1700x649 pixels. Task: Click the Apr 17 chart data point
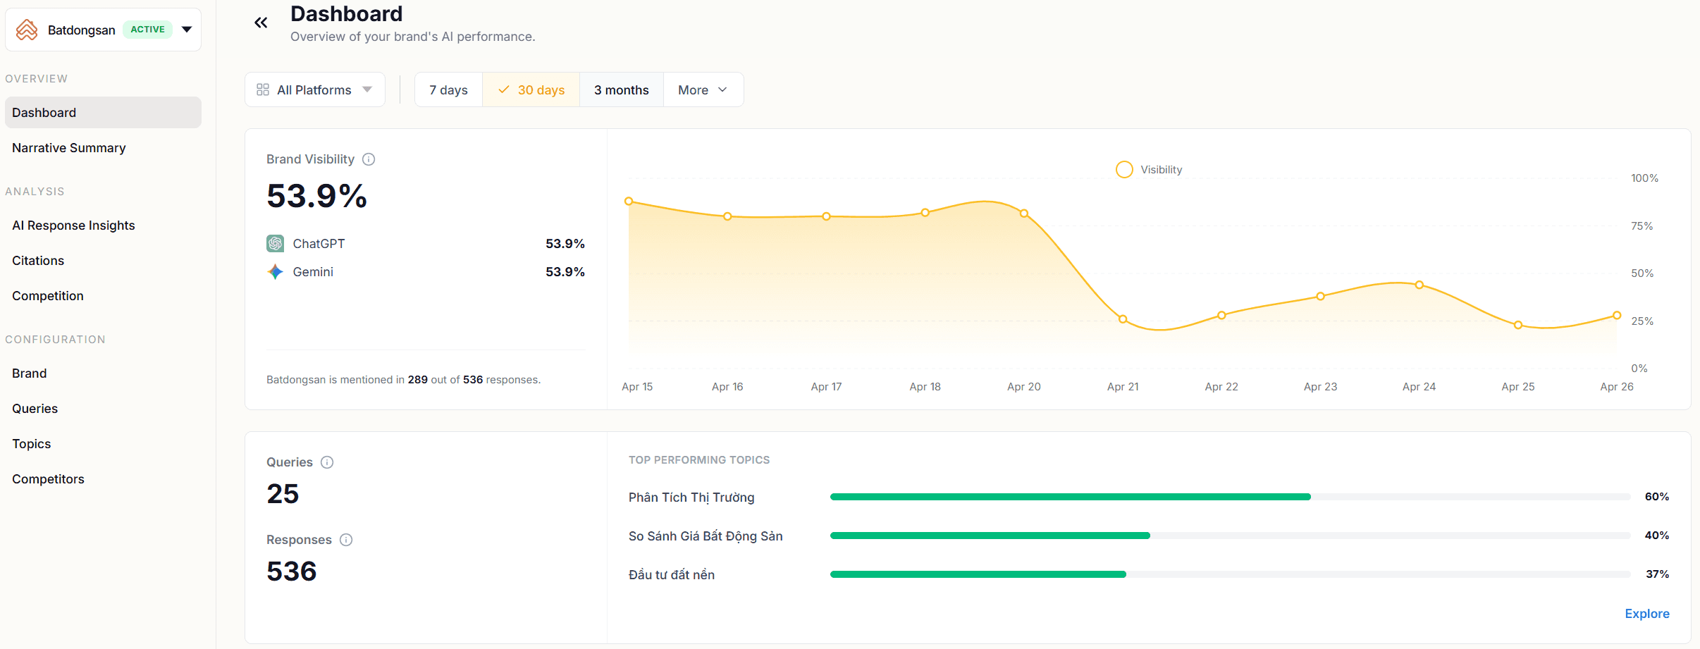tap(826, 216)
